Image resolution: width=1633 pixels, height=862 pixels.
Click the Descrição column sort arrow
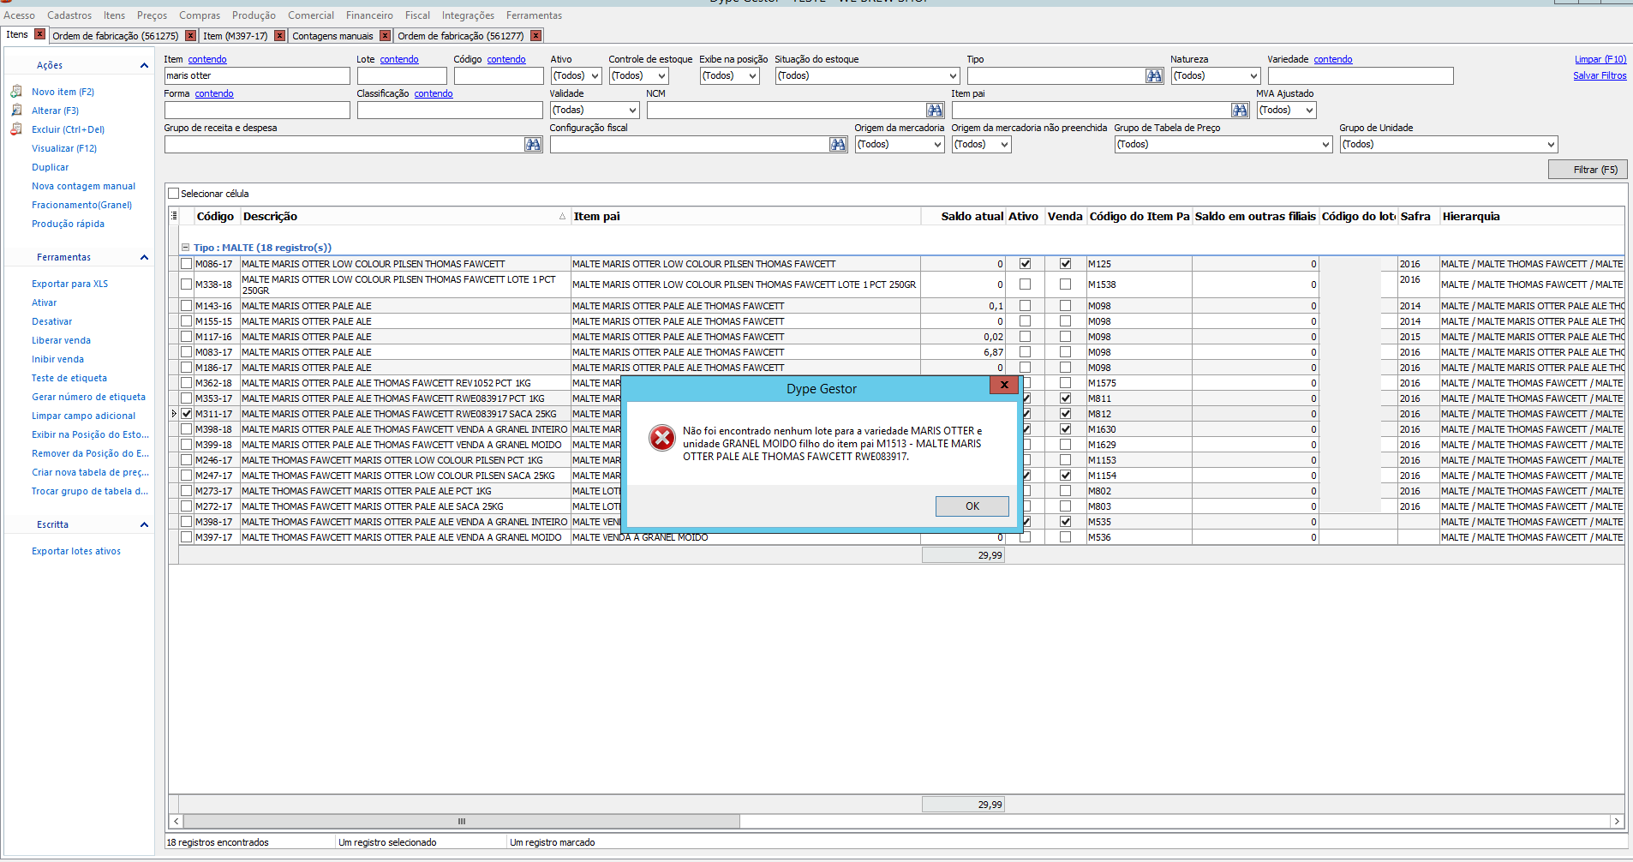click(x=563, y=217)
